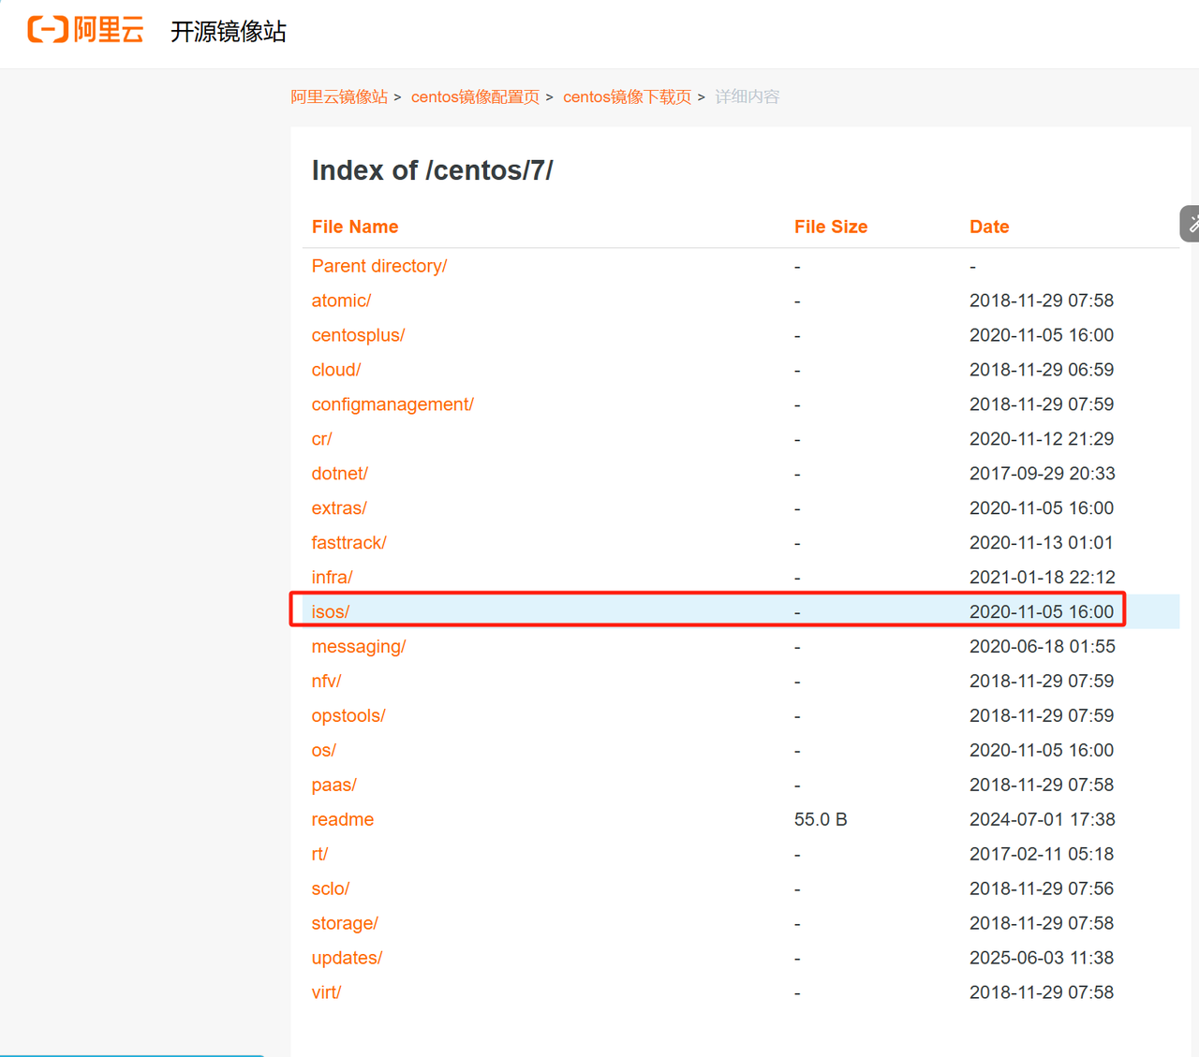
Task: Open the readme file
Action: click(343, 820)
